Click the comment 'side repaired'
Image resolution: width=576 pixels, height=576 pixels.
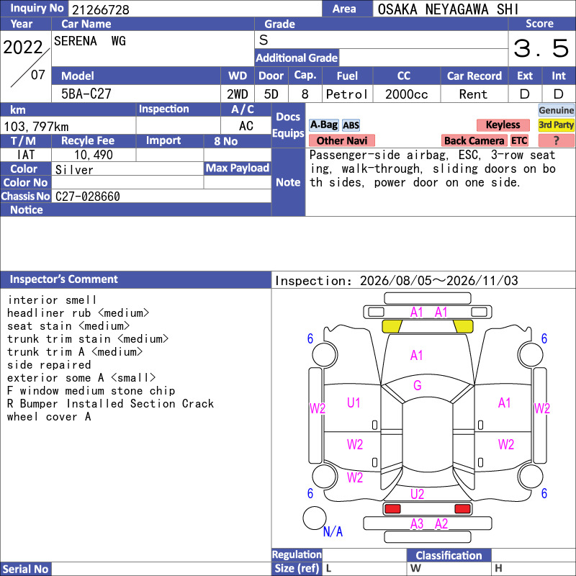[49, 365]
